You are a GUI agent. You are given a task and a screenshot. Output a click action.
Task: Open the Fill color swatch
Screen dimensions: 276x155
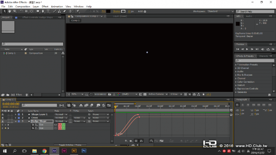tap(108, 11)
